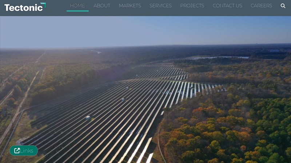Select SERVICES in the top navigation
291x163 pixels.
coord(160,6)
